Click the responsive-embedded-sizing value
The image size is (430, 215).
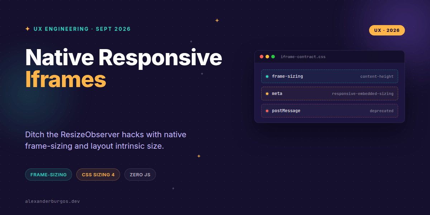[x=363, y=94]
